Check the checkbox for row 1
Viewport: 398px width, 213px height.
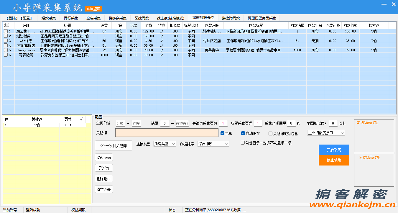(6, 31)
